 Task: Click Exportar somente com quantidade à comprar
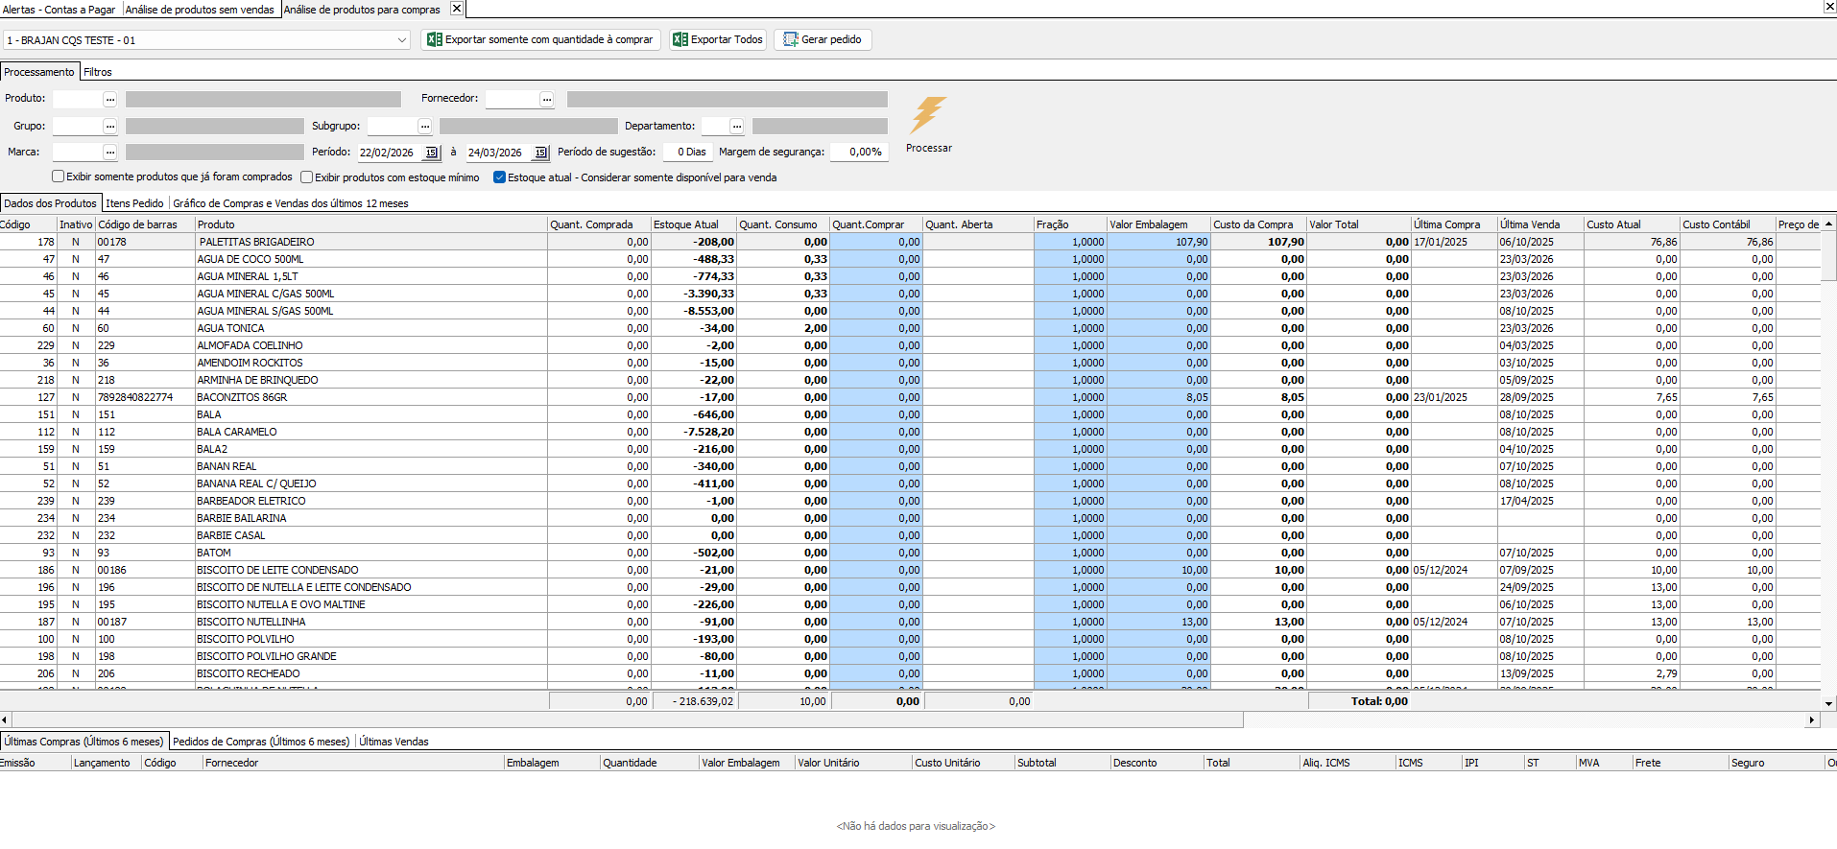[x=540, y=39]
